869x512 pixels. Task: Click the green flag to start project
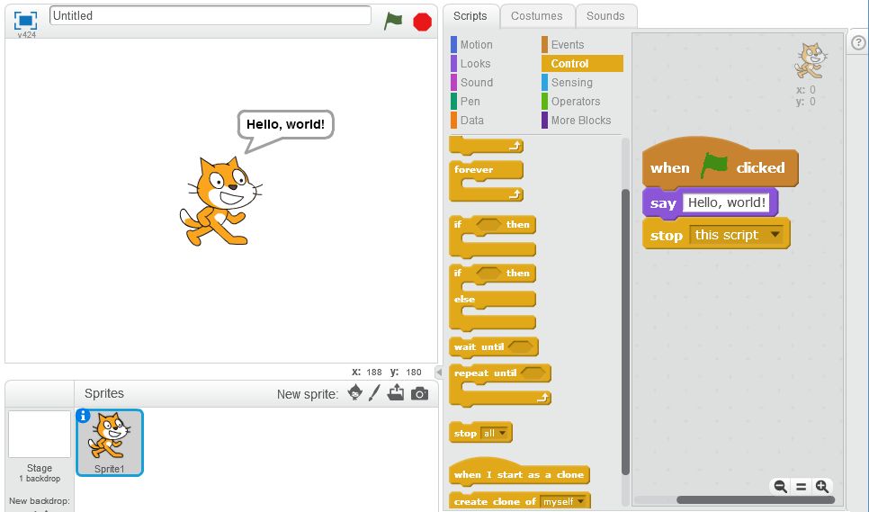[393, 22]
